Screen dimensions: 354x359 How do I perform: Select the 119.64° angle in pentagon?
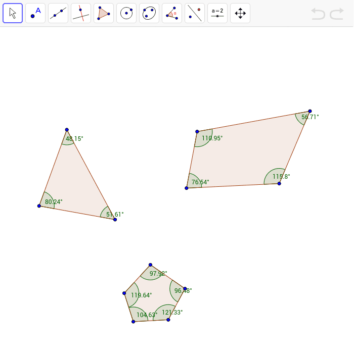pos(141,295)
